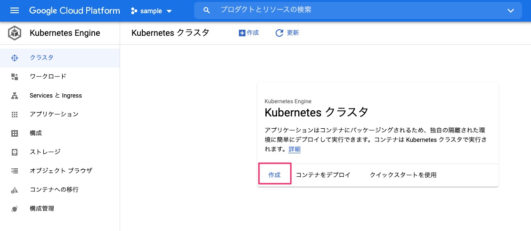Click the top toolbar 作成 button
531x231 pixels.
tap(249, 33)
